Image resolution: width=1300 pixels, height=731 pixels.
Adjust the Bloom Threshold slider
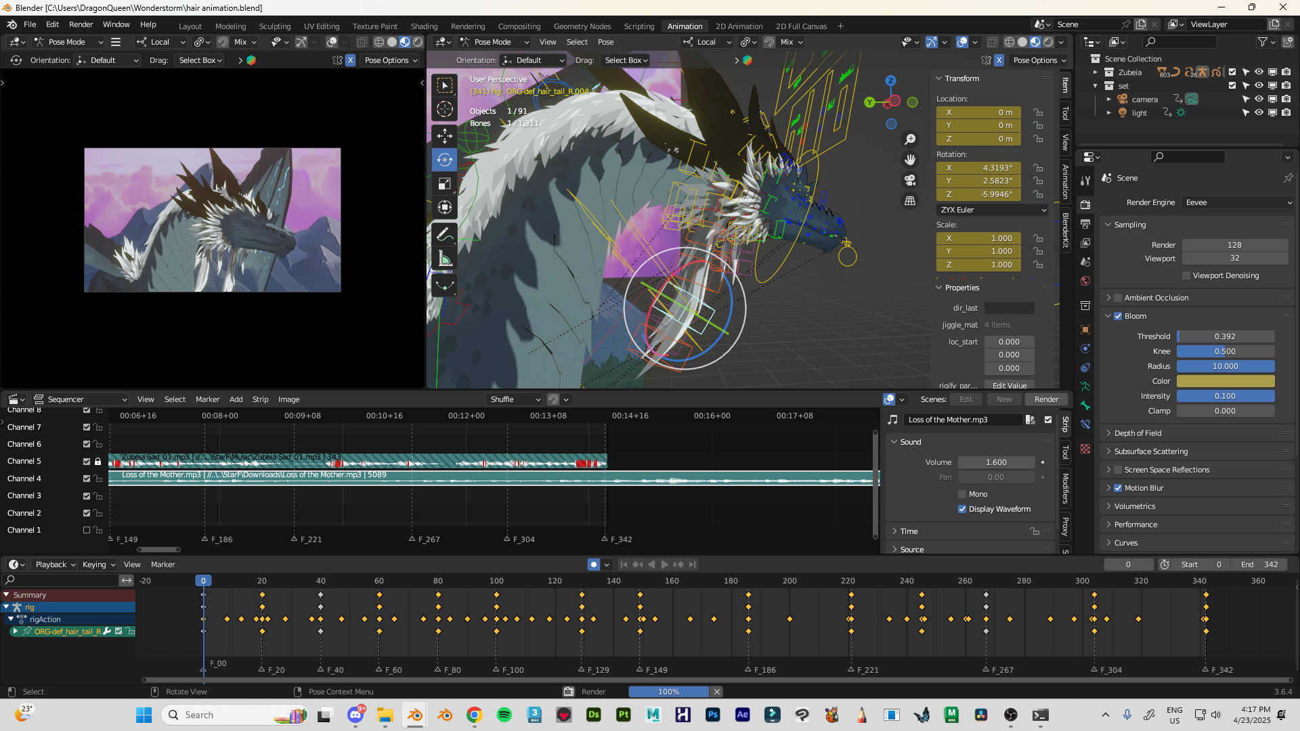click(1226, 336)
